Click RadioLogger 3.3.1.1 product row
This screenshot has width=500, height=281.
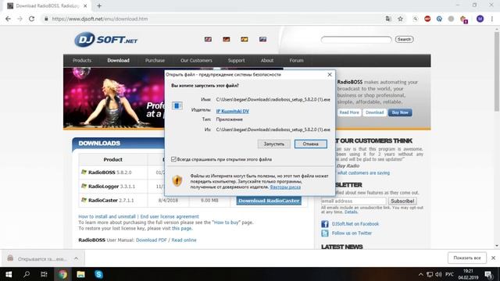112,187
